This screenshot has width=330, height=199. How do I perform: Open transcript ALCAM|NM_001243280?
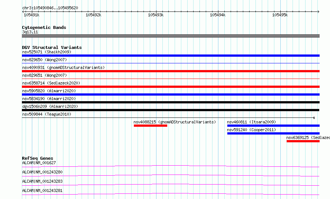tap(42, 172)
